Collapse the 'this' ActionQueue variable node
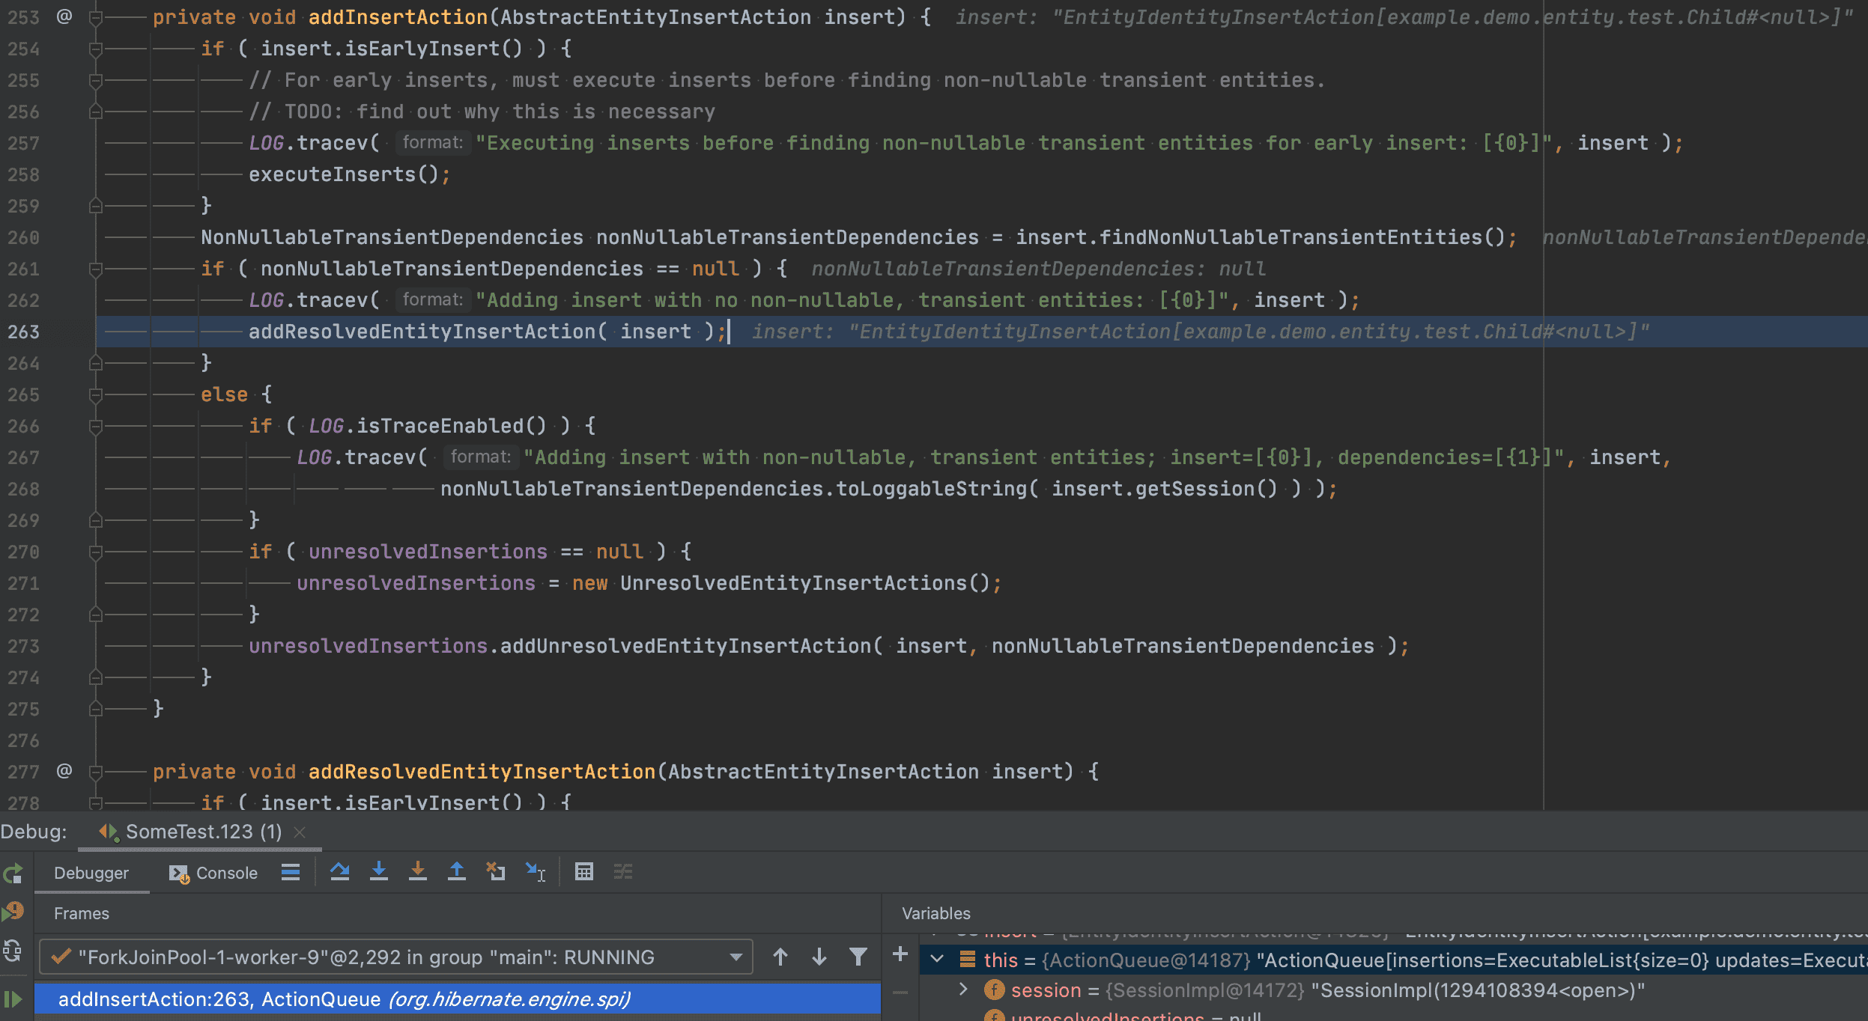The width and height of the screenshot is (1868, 1021). click(x=937, y=959)
